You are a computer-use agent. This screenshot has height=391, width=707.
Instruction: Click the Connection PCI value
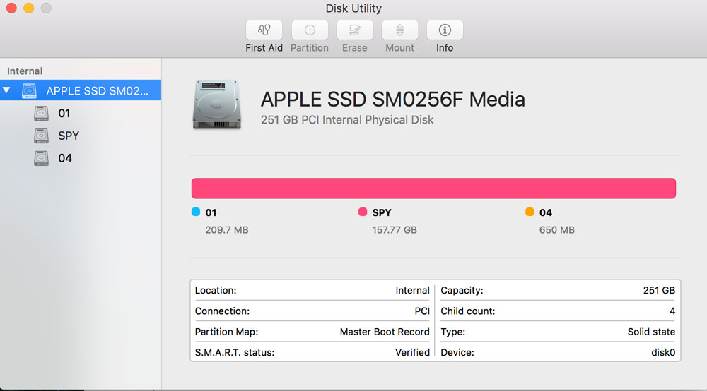click(x=422, y=311)
